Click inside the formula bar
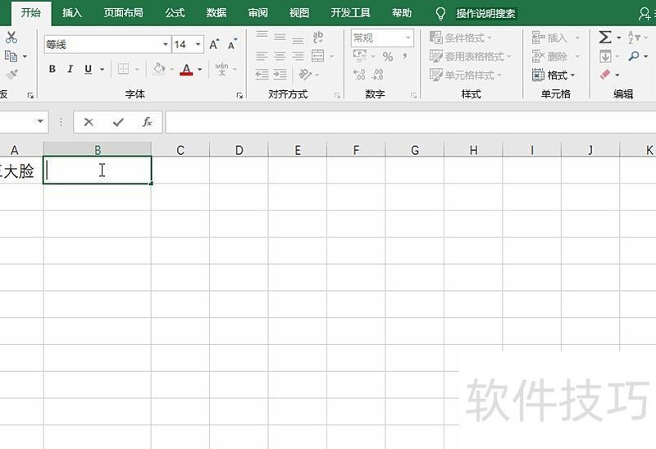The image size is (656, 449). point(411,122)
